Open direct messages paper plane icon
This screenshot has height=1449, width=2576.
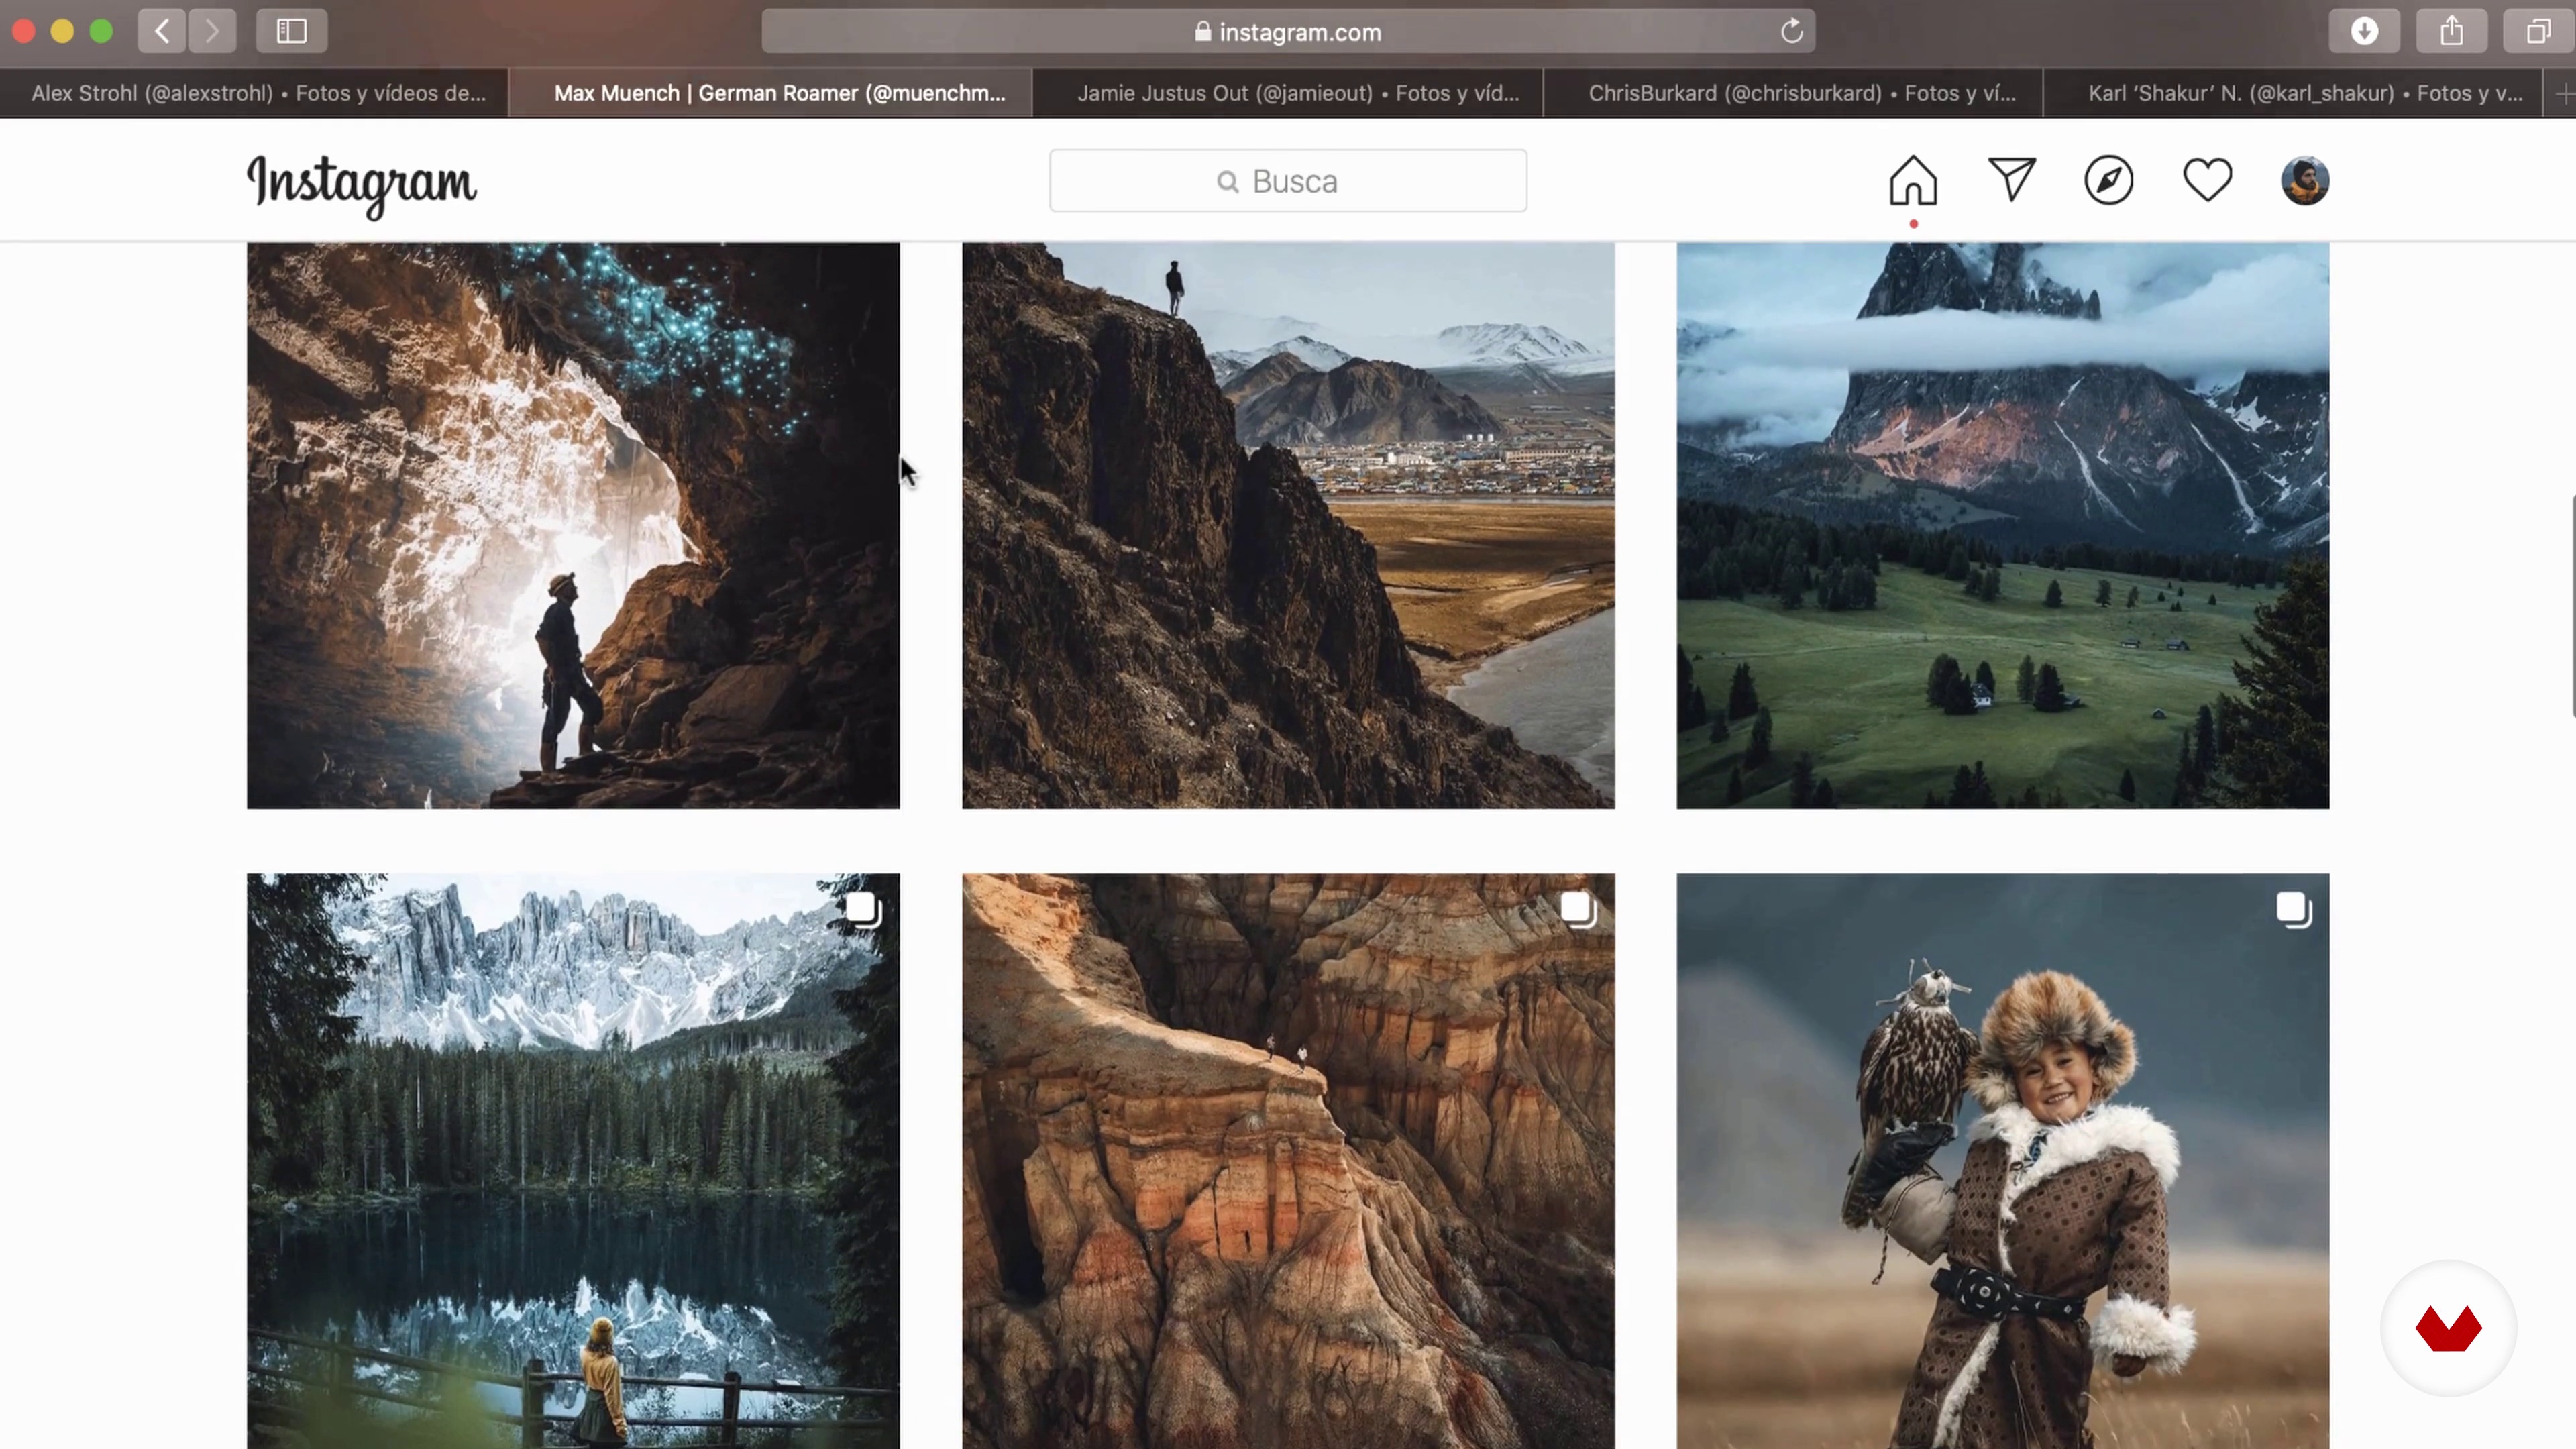(x=2011, y=180)
